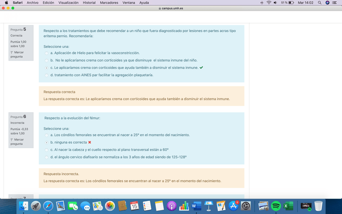Open Calendar showing 15 in dock
342x214 pixels.
coord(135,206)
